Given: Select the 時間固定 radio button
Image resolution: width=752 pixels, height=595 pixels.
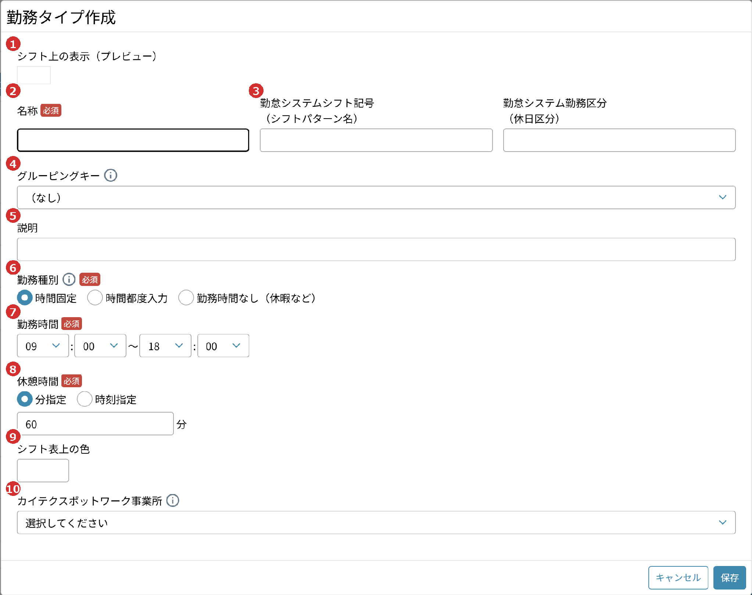Looking at the screenshot, I should click(25, 298).
